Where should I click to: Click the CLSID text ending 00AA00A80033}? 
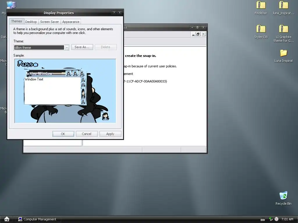pyautogui.click(x=146, y=81)
